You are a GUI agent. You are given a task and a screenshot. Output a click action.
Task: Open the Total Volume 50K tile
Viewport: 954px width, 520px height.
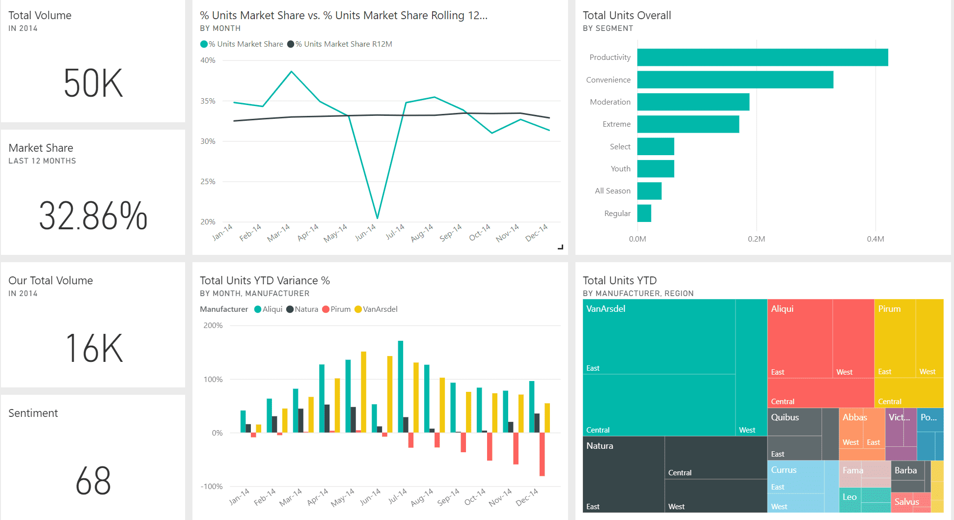(x=93, y=82)
